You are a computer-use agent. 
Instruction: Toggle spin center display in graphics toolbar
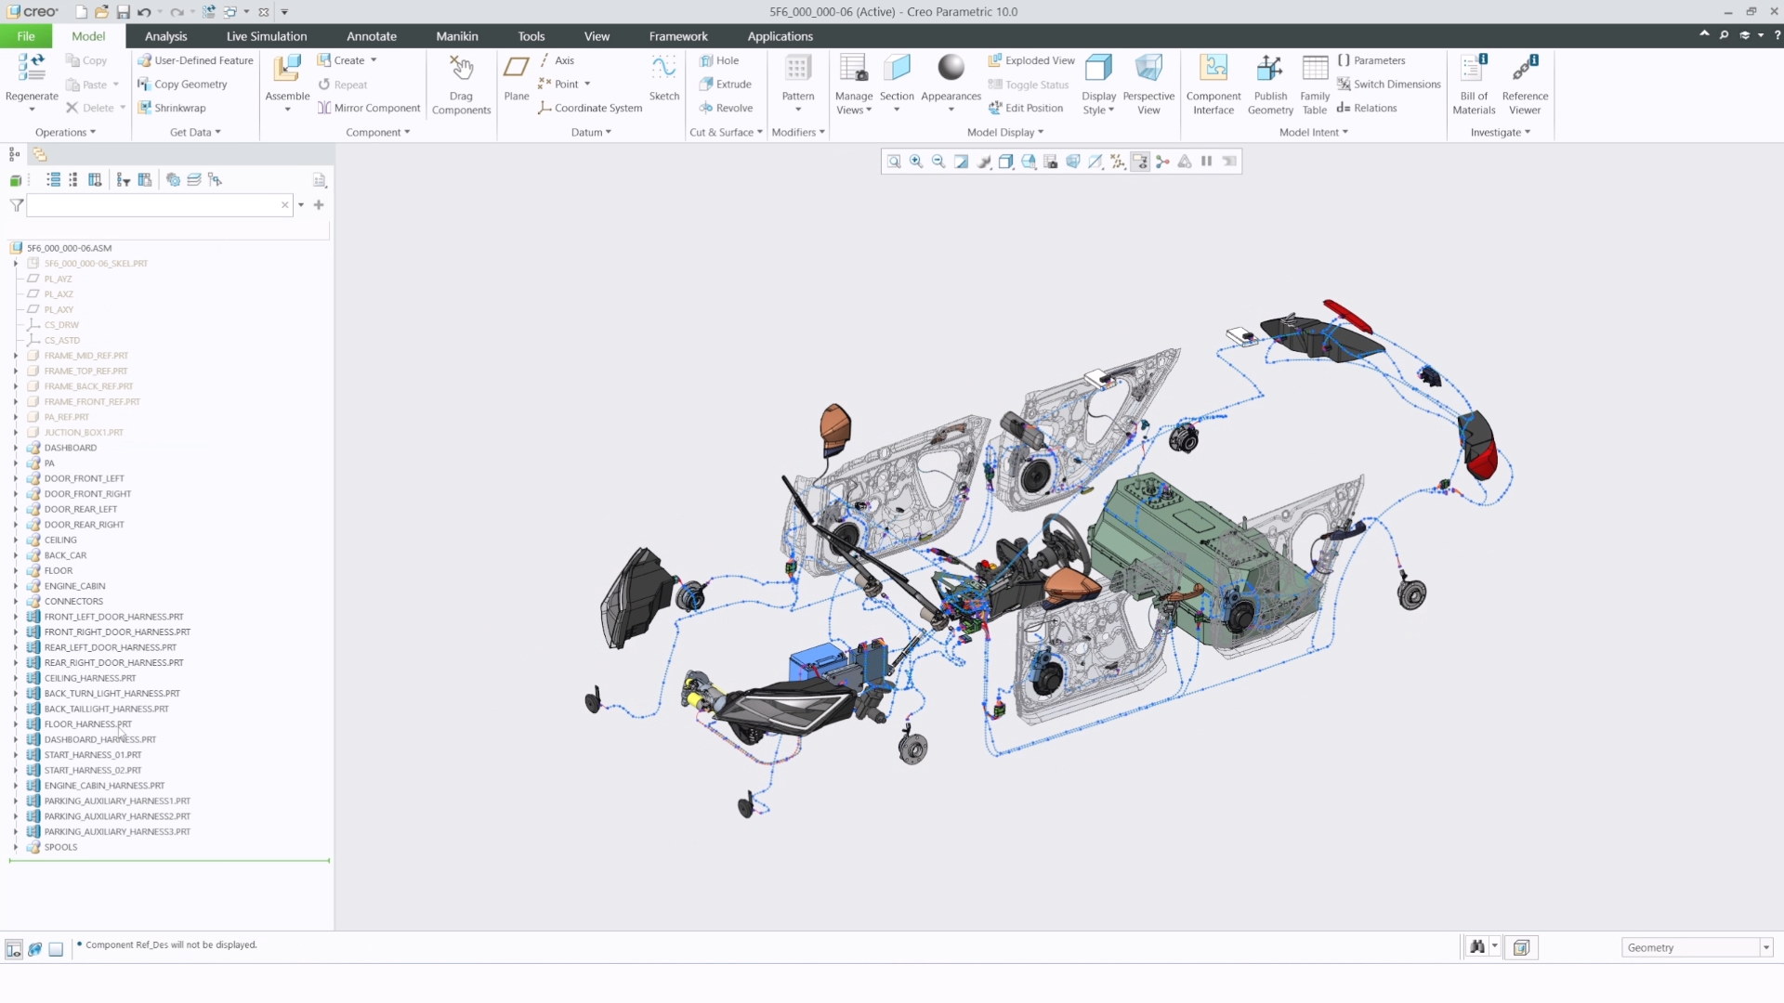(1162, 162)
